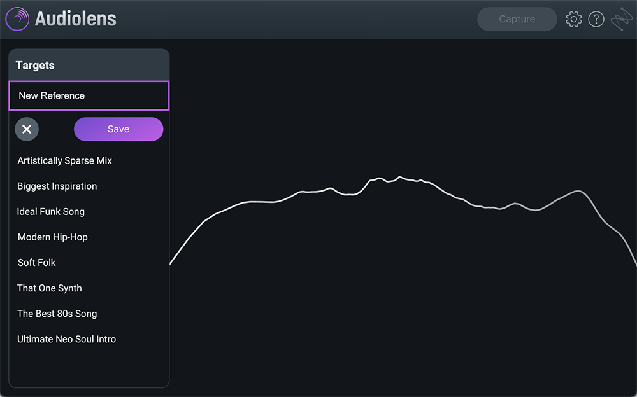Select the Biggest Inspiration target
This screenshot has width=637, height=397.
click(x=57, y=186)
